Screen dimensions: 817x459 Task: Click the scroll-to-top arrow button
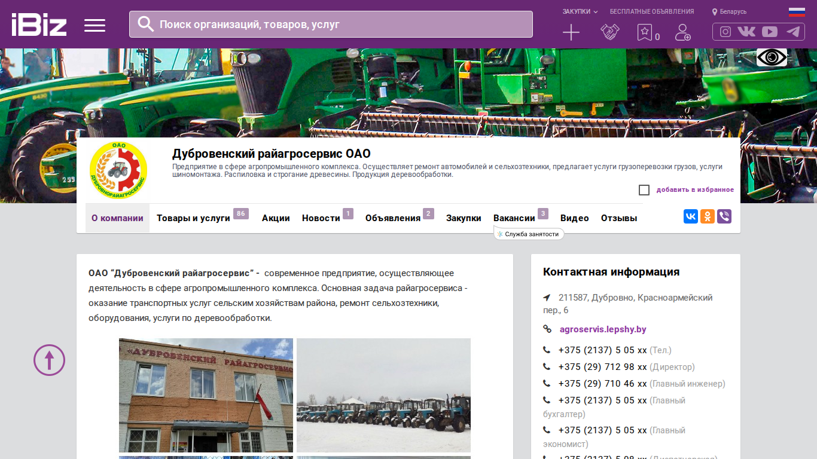click(49, 360)
